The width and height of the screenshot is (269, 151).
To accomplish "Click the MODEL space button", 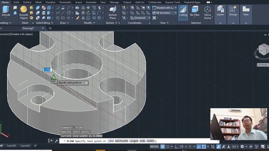I will pyautogui.click(x=154, y=146).
